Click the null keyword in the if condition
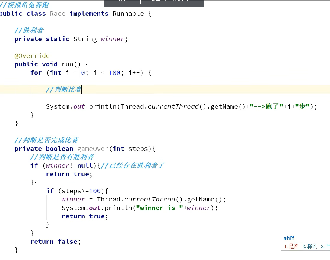This screenshot has height=260, width=330. coord(85,166)
